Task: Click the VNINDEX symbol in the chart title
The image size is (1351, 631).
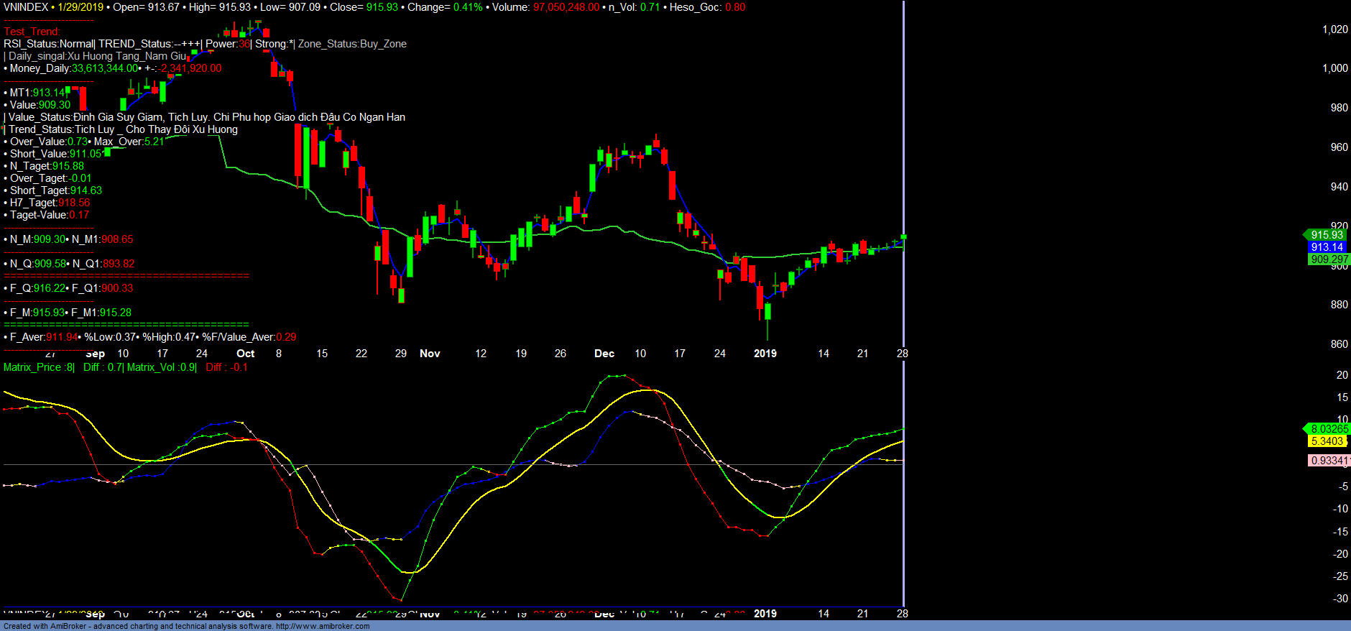Action: (x=26, y=7)
